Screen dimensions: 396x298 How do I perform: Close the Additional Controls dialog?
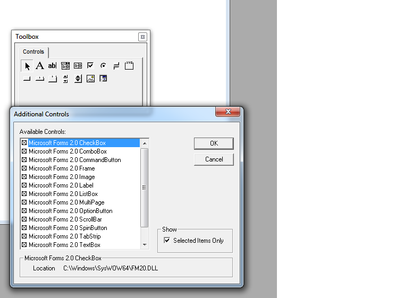click(228, 112)
